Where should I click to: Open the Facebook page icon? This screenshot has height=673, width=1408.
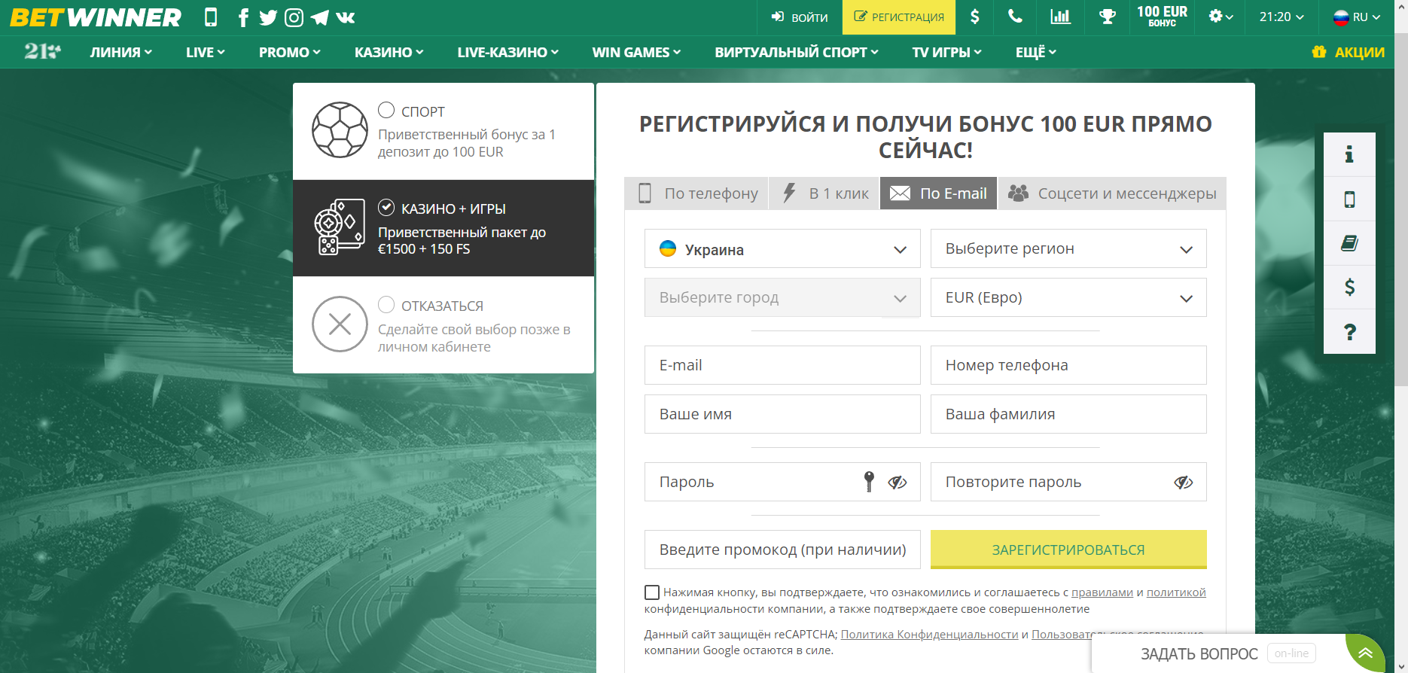point(243,17)
